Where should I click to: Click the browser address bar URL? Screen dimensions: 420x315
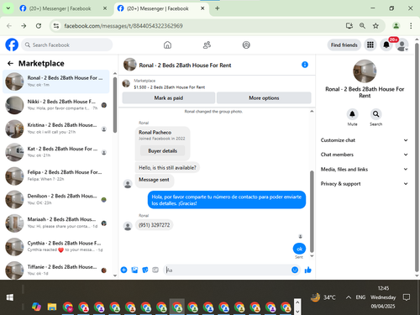[123, 26]
